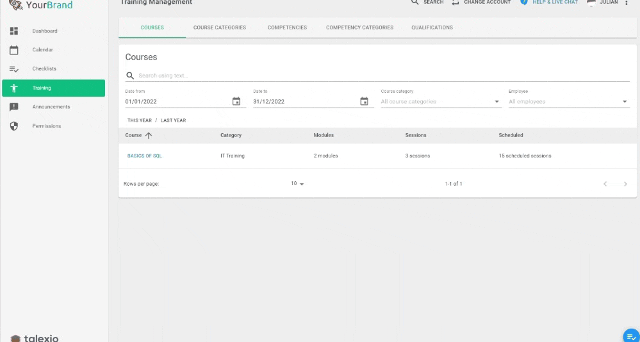Click the course search magnifier icon
The width and height of the screenshot is (640, 342).
click(130, 76)
